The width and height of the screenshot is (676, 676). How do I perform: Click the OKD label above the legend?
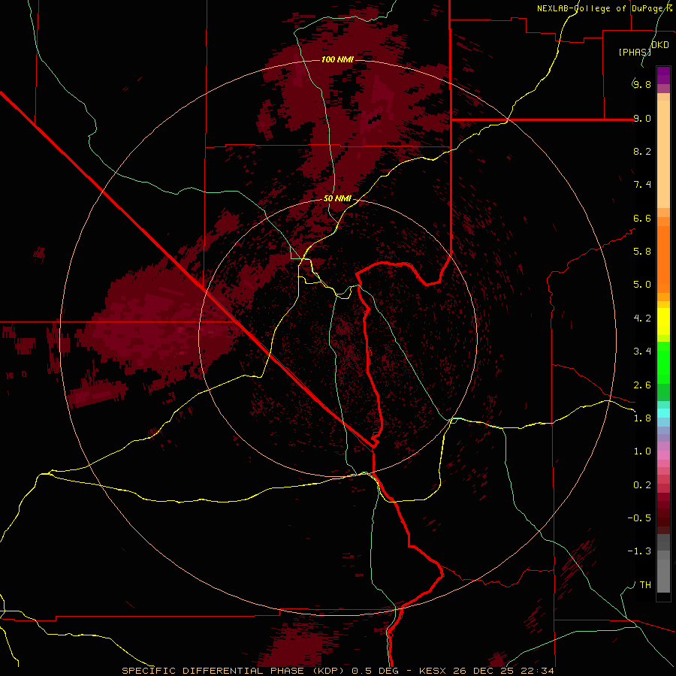click(660, 45)
